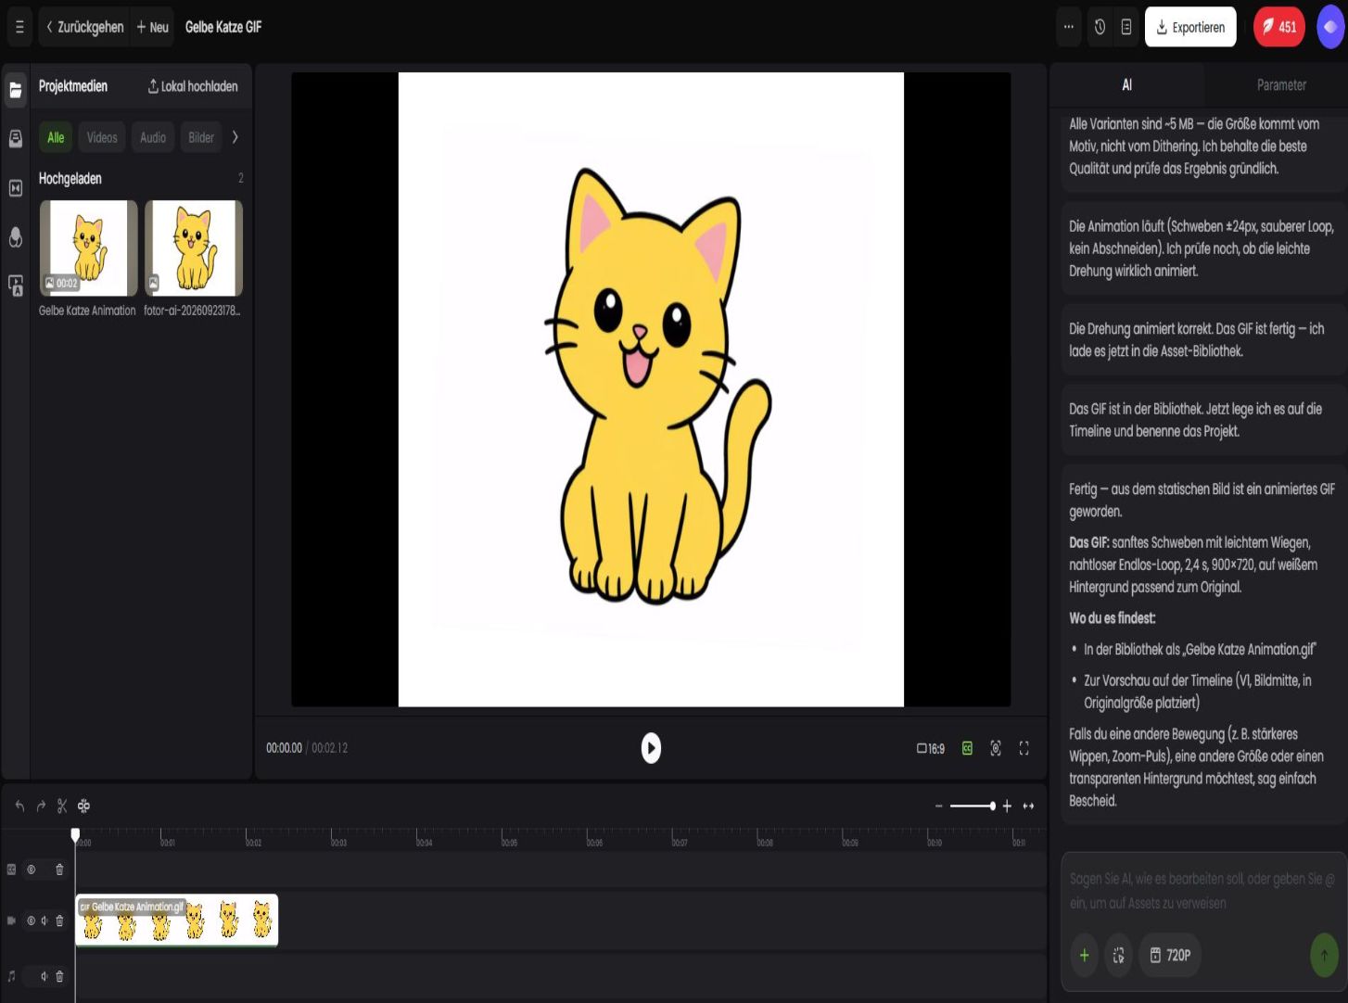Select the Gelbe Katze Animation media thumbnail
This screenshot has width=1348, height=1003.
[88, 248]
